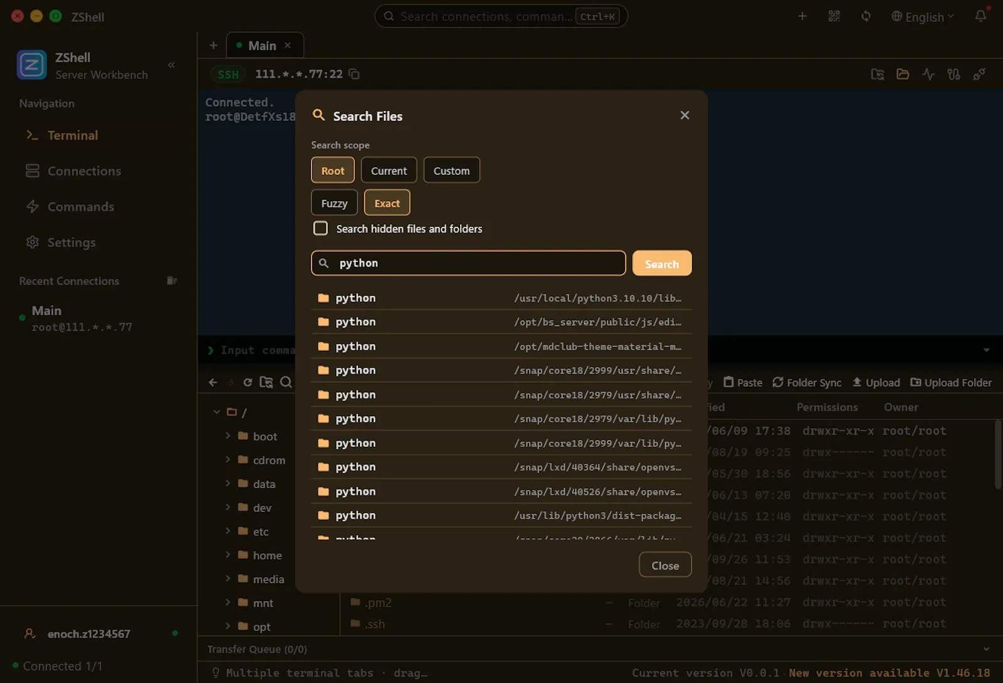The width and height of the screenshot is (1003, 683).
Task: Click the orange Search button
Action: coord(662,263)
